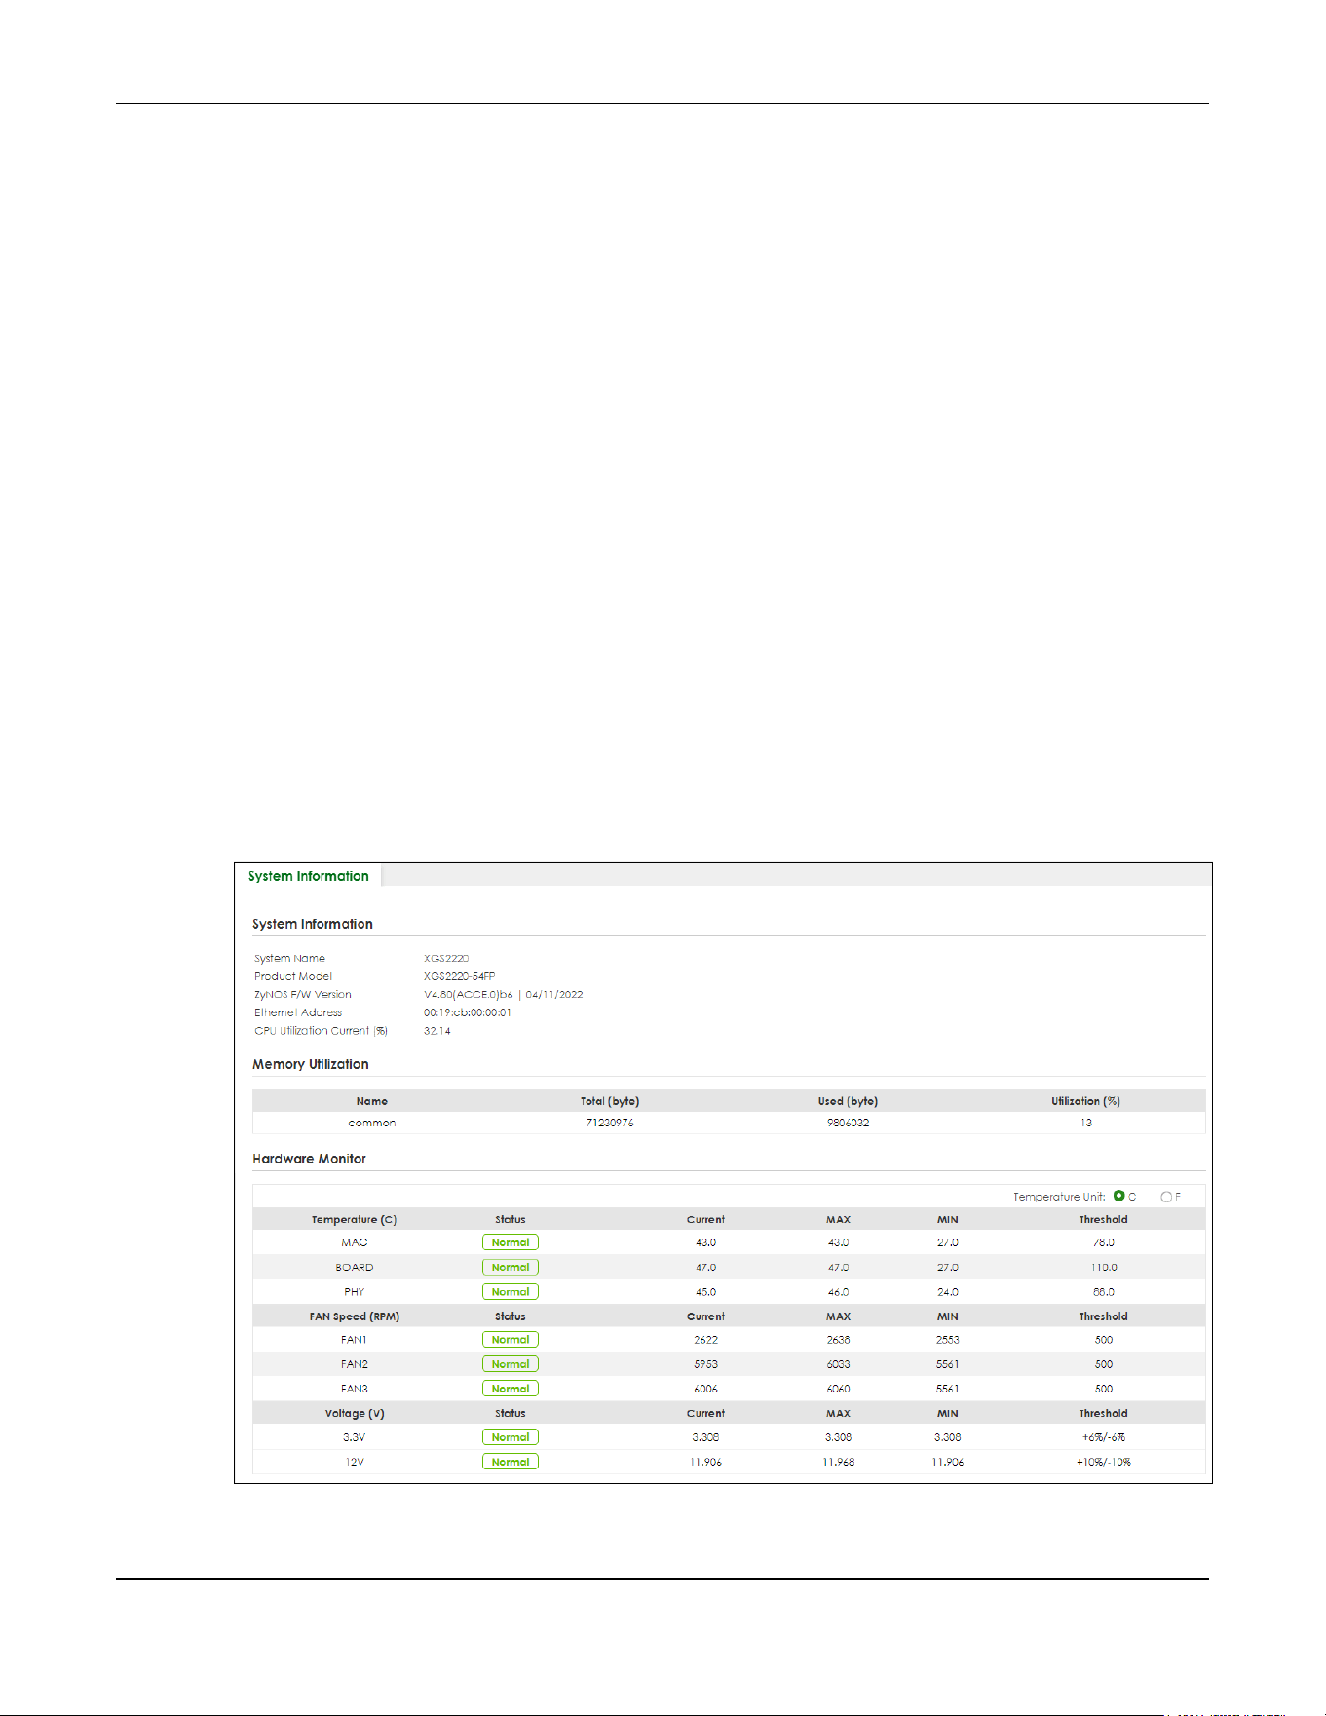The image size is (1326, 1716).
Task: Click the Normal status badge for FAN2
Action: coord(511,1364)
